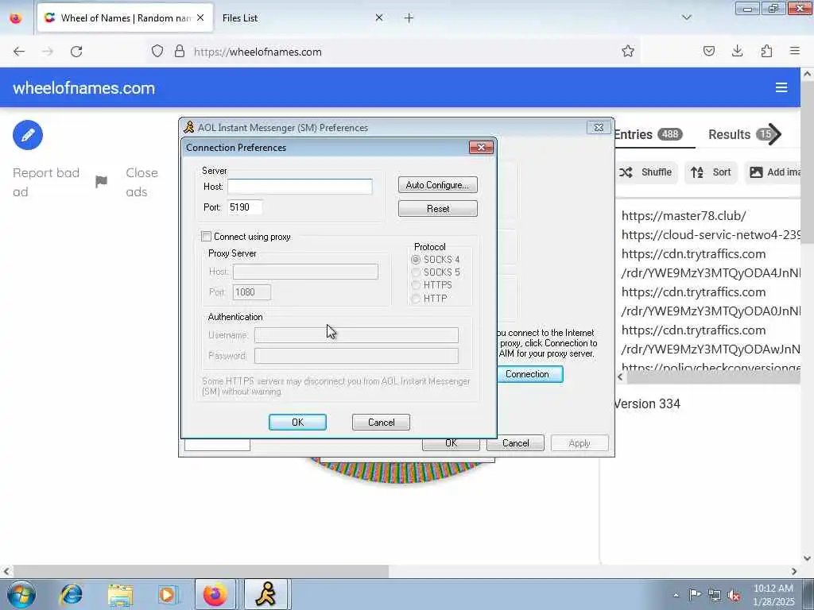The image size is (814, 610).
Task: Reload the page with refresh icon
Action: coord(76,52)
